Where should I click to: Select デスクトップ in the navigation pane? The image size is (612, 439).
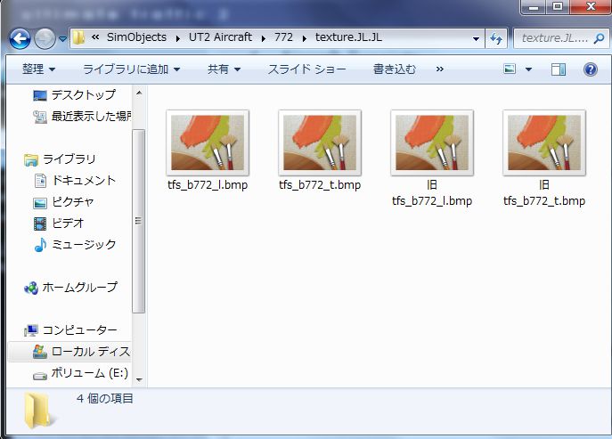point(84,94)
